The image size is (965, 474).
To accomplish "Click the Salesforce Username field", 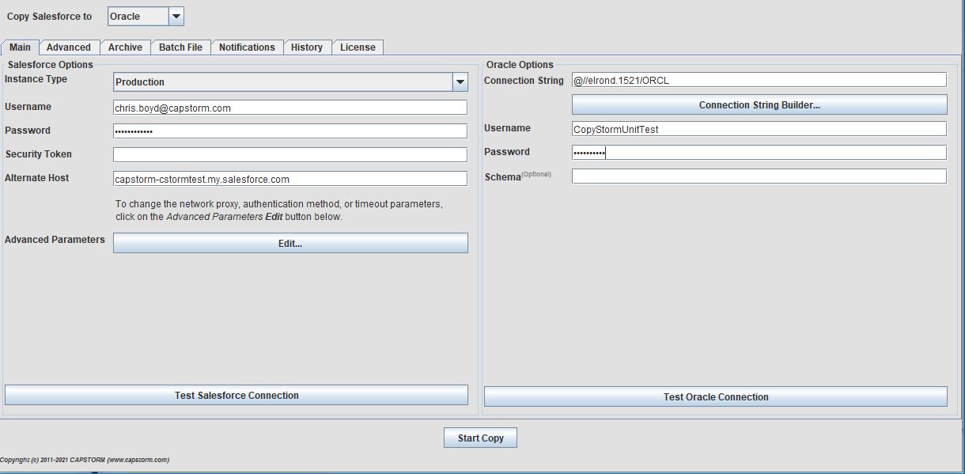I will tap(290, 108).
